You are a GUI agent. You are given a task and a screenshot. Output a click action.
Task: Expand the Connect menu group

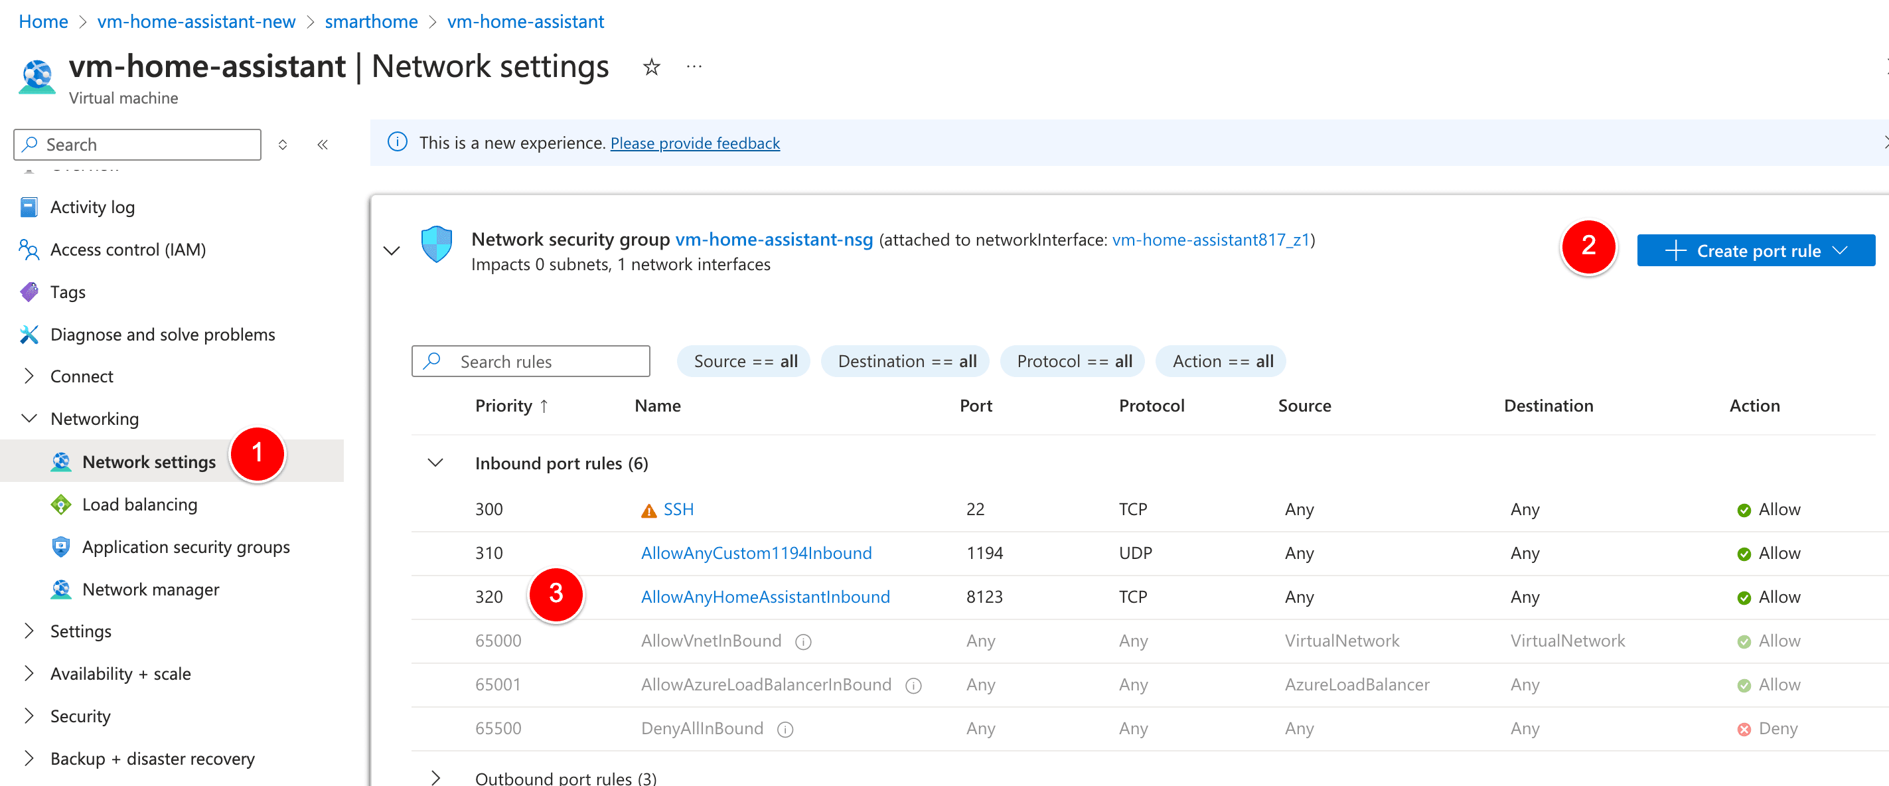coord(29,376)
